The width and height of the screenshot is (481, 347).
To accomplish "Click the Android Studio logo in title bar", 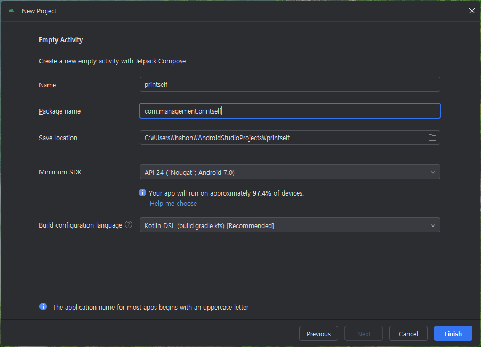I will pos(11,11).
